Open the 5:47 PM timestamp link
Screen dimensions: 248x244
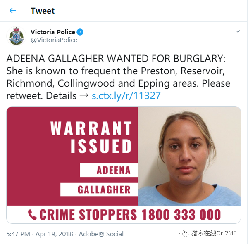[x=18, y=234]
